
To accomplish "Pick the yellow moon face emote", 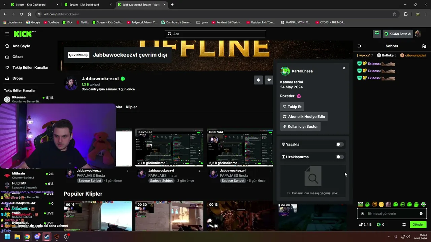I will [381, 204].
